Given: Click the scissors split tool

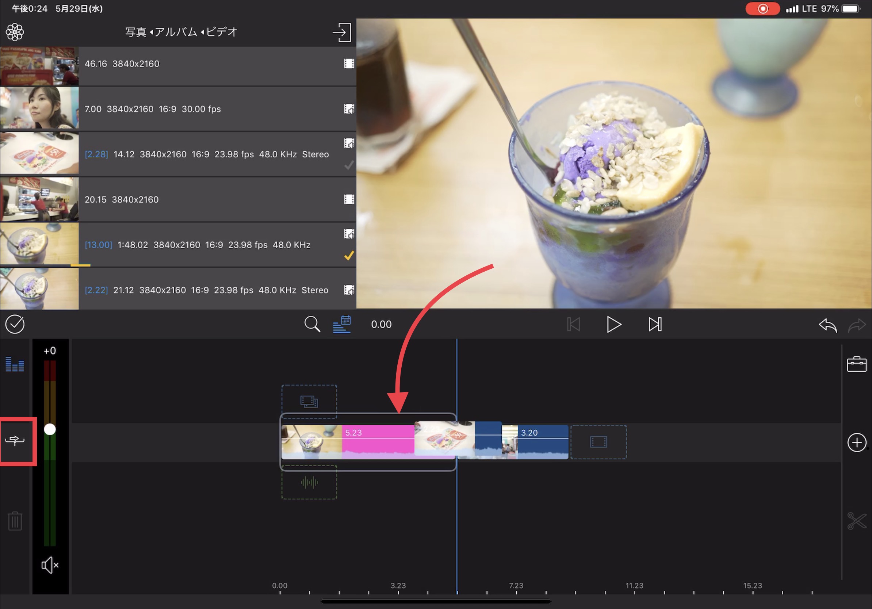Looking at the screenshot, I should click(x=856, y=521).
